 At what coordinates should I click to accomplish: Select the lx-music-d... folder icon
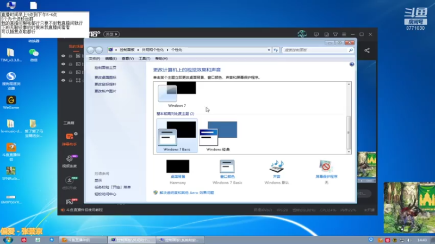(x=11, y=126)
